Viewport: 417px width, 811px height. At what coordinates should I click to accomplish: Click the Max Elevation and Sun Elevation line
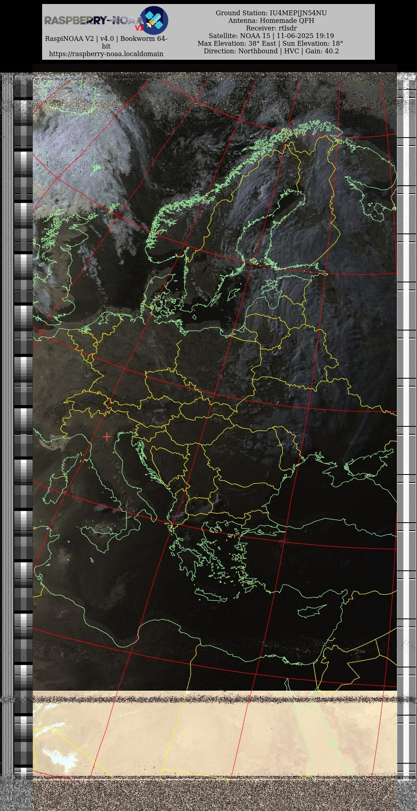tap(270, 44)
